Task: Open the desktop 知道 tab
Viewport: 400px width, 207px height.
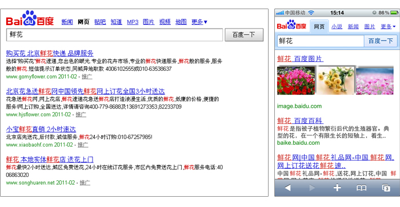Action: pos(117,22)
